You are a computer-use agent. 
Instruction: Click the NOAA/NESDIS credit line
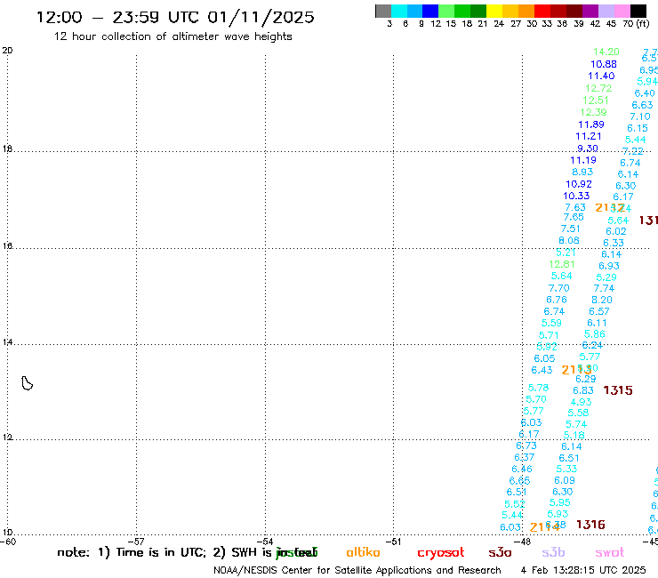357,570
